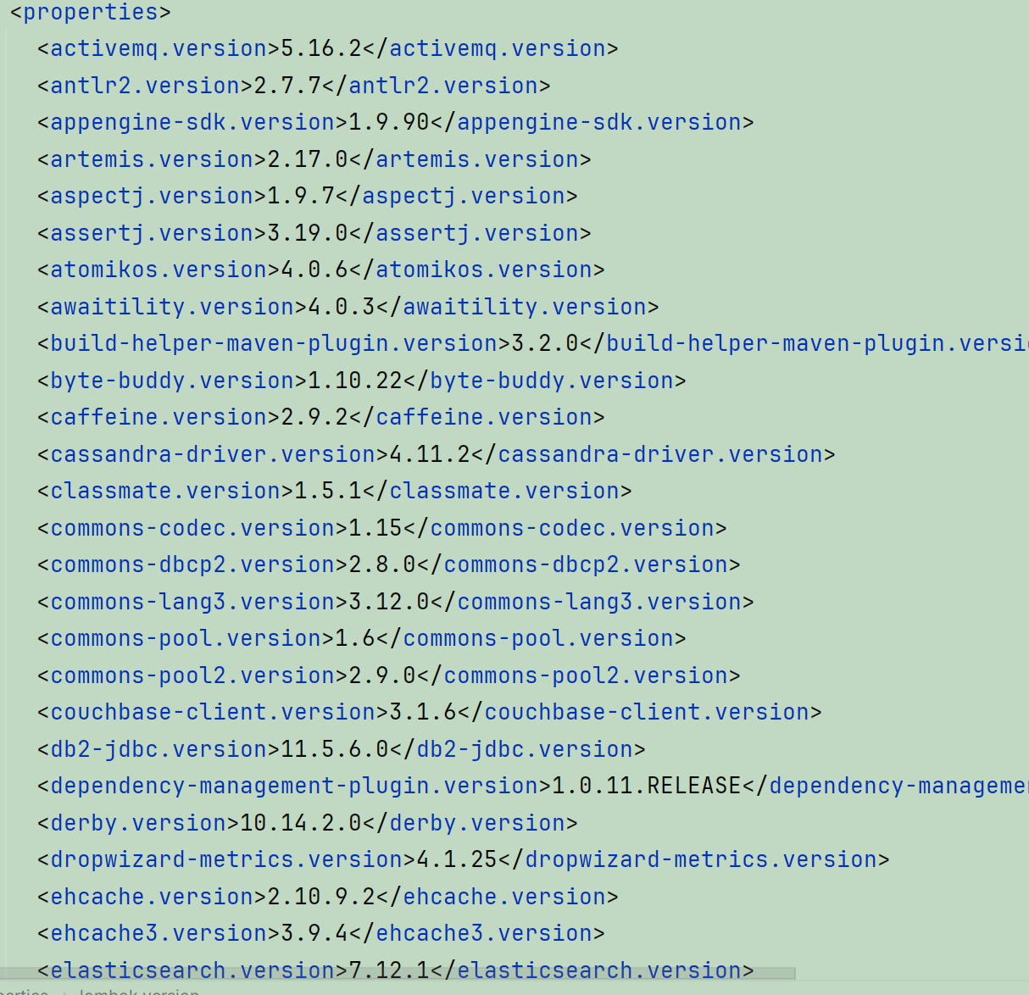Click the commons-codec version value 1.15
The width and height of the screenshot is (1029, 995).
tap(375, 528)
